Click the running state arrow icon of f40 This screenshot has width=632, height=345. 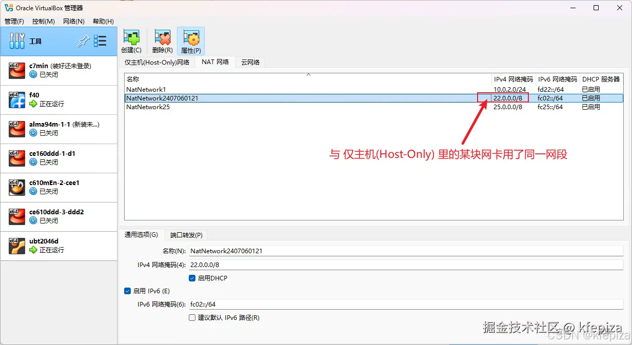[x=33, y=104]
